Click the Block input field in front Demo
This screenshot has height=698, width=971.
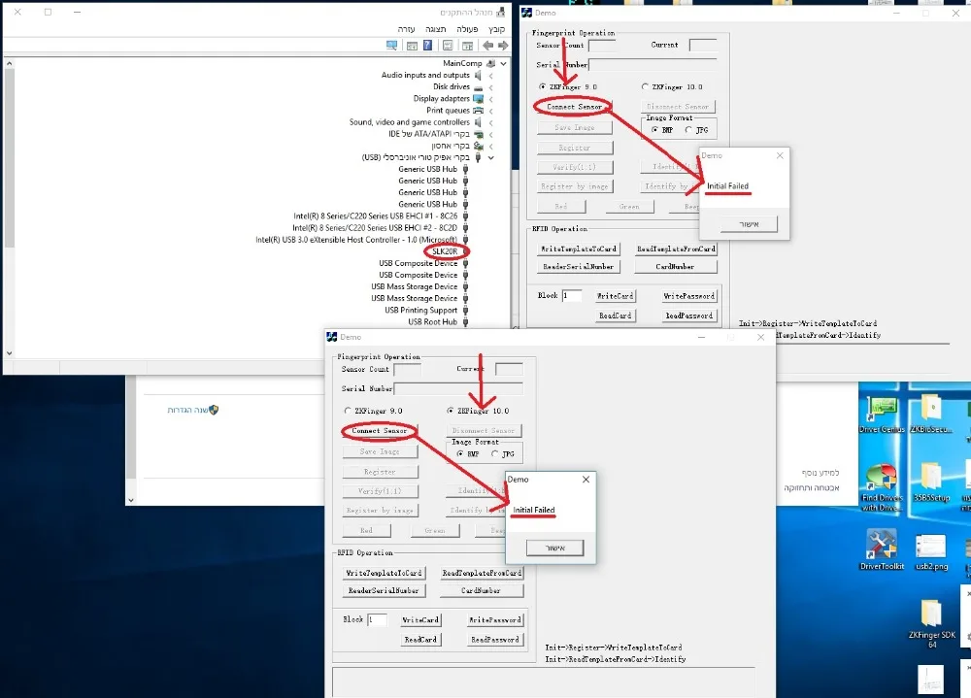coord(377,620)
